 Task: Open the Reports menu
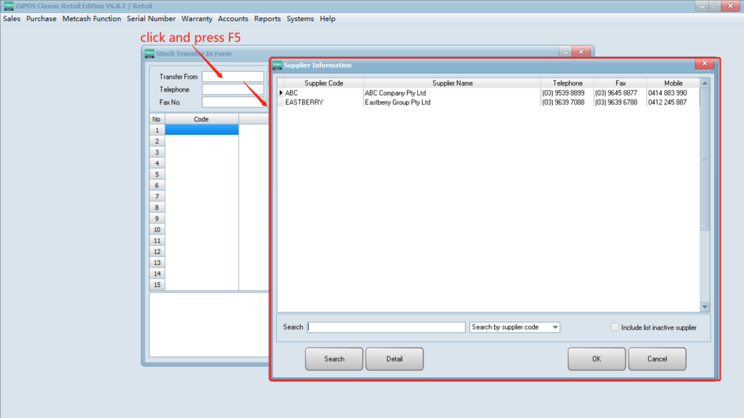pyautogui.click(x=267, y=19)
